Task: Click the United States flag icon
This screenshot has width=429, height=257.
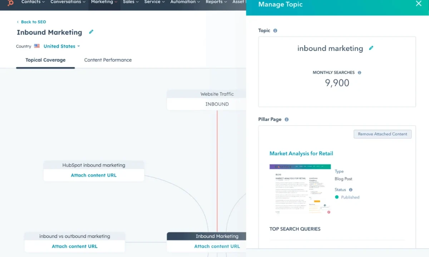Action: click(x=37, y=46)
